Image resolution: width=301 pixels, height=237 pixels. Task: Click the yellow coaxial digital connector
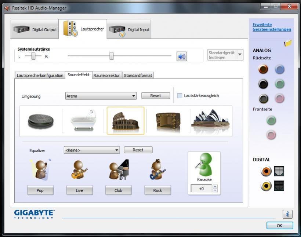tap(266, 186)
